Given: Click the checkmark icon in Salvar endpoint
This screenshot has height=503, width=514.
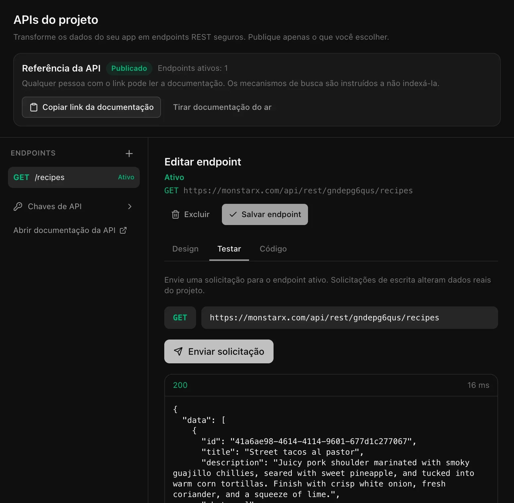Looking at the screenshot, I should pos(233,214).
